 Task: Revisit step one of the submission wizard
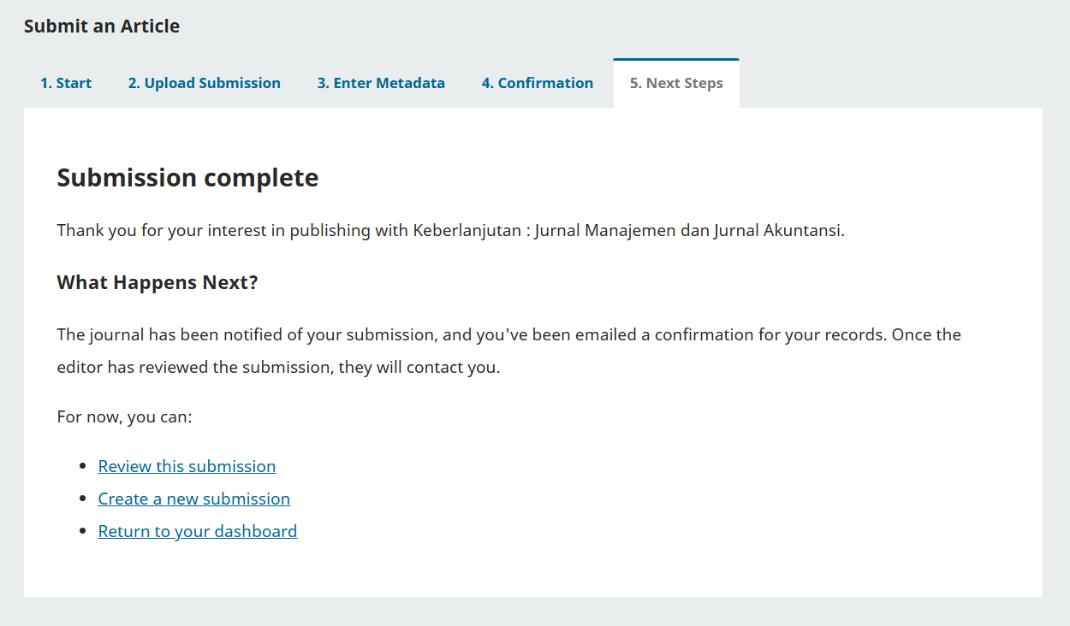tap(66, 82)
